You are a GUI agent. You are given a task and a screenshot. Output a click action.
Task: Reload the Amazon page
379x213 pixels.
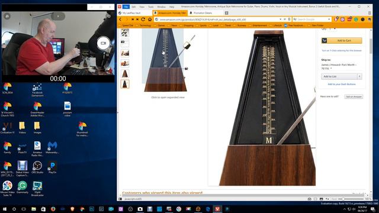pyautogui.click(x=143, y=20)
